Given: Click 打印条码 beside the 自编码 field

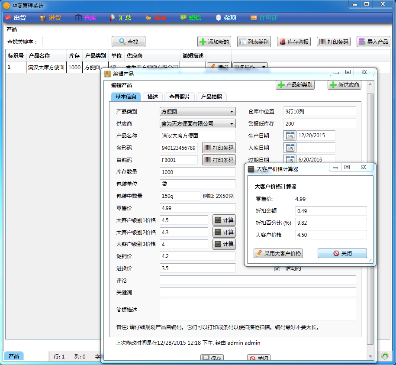Looking at the screenshot, I should click(219, 160).
